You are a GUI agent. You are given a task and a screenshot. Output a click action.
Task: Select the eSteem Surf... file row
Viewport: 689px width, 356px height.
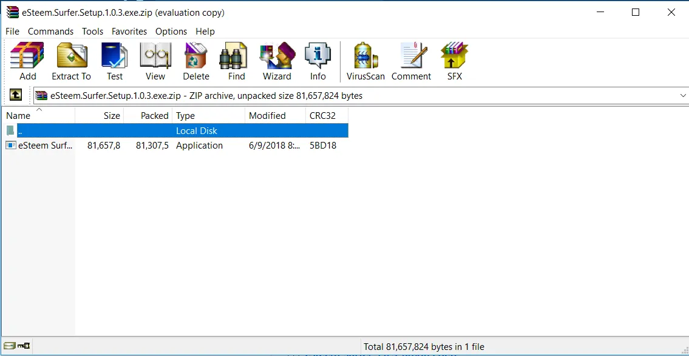176,146
